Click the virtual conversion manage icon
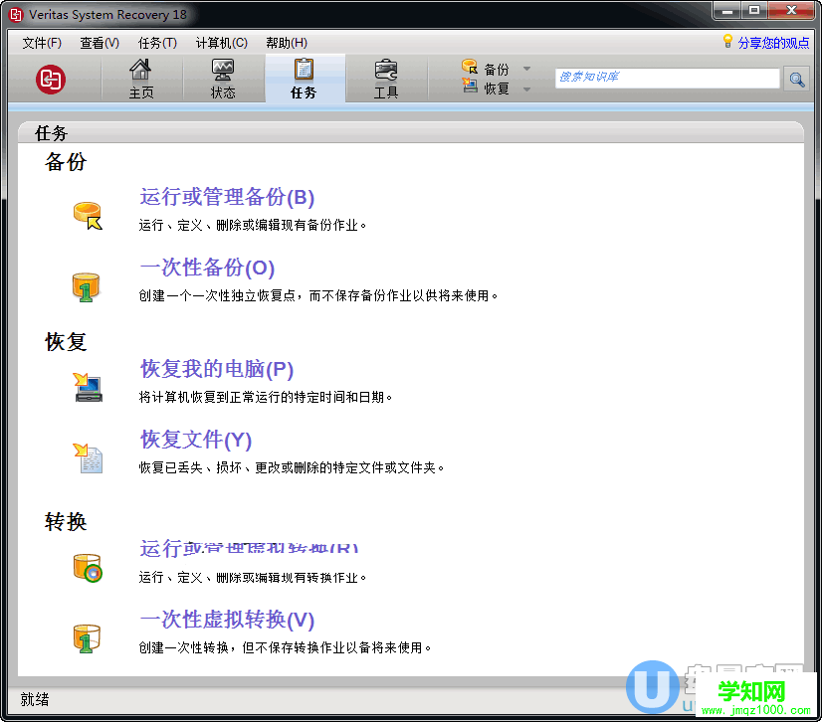Viewport: 822px width, 722px height. click(x=88, y=567)
